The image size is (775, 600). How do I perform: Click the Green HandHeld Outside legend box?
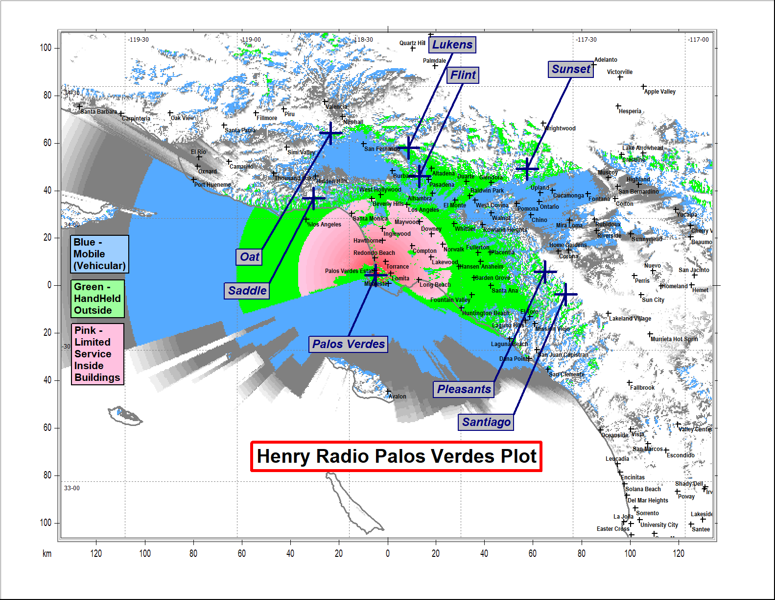click(97, 299)
